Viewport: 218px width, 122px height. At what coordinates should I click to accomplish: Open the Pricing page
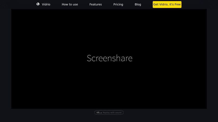click(118, 4)
